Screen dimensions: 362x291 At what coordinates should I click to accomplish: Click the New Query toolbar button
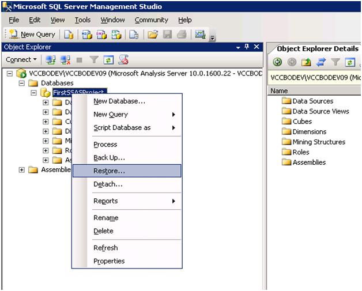click(32, 35)
